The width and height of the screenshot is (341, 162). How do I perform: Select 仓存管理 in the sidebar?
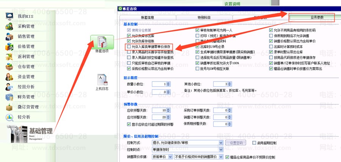pyautogui.click(x=26, y=67)
